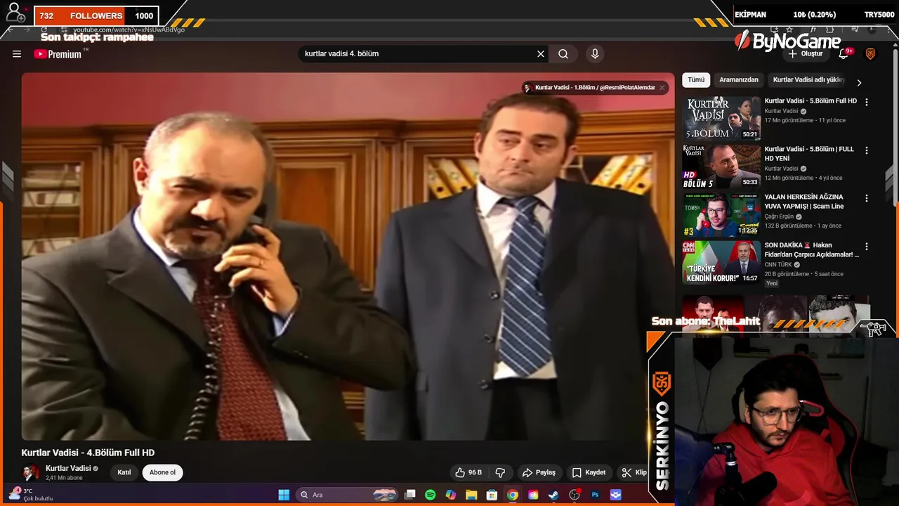The image size is (899, 506).
Task: Open Microsoft Store from the taskbar
Action: (492, 495)
